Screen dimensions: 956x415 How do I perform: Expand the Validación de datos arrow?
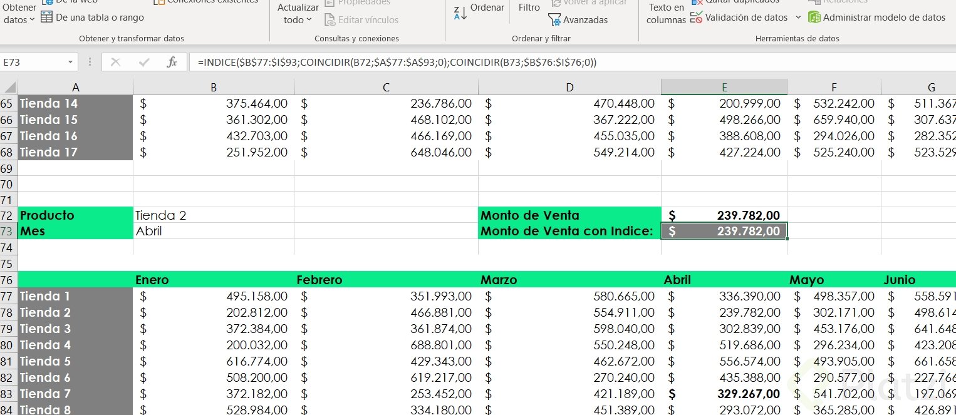[x=798, y=18]
